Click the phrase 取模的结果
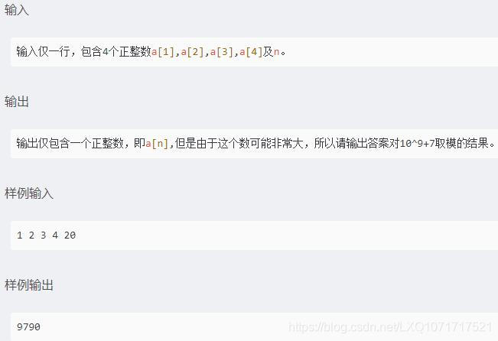 [x=461, y=143]
